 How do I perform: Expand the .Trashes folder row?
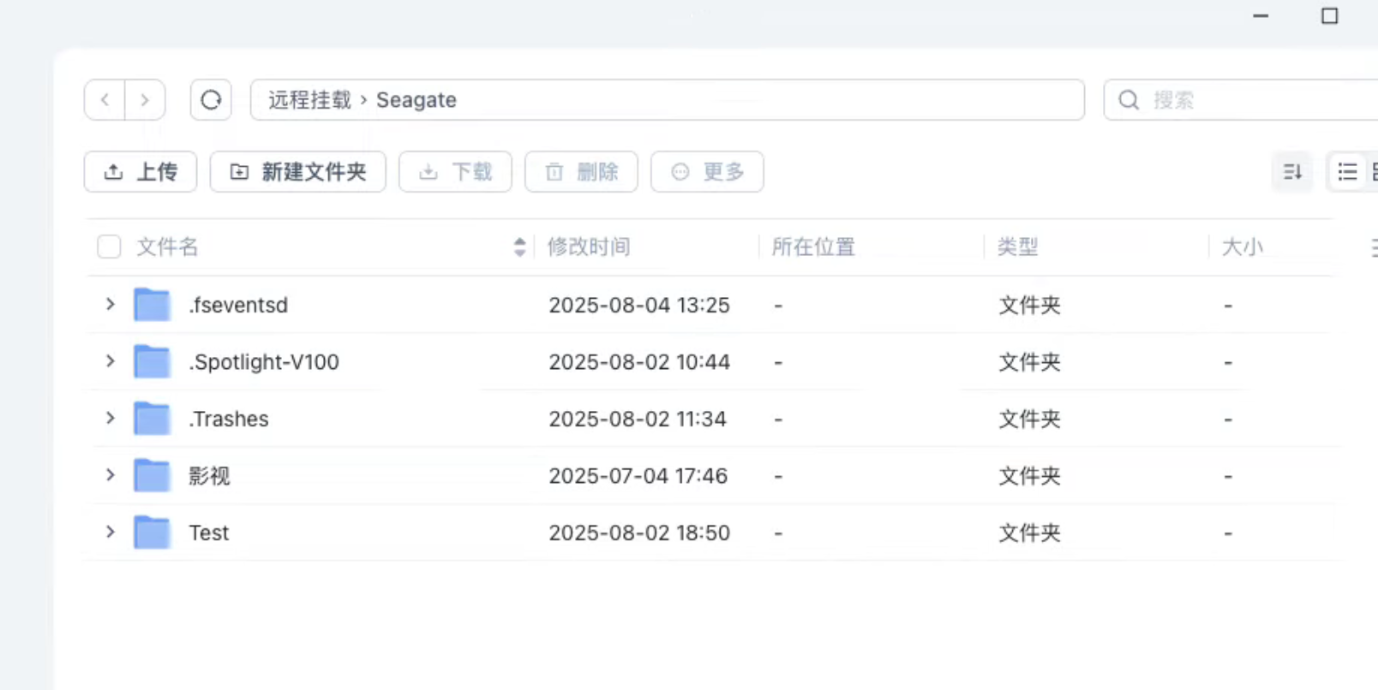(x=110, y=418)
